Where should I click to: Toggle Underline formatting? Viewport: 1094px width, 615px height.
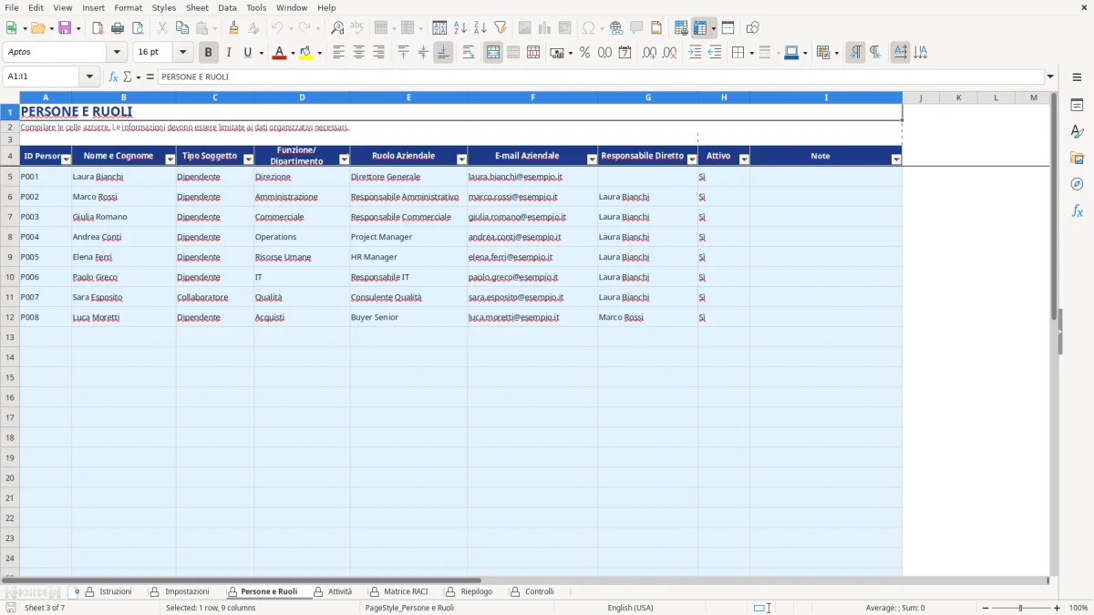click(247, 53)
